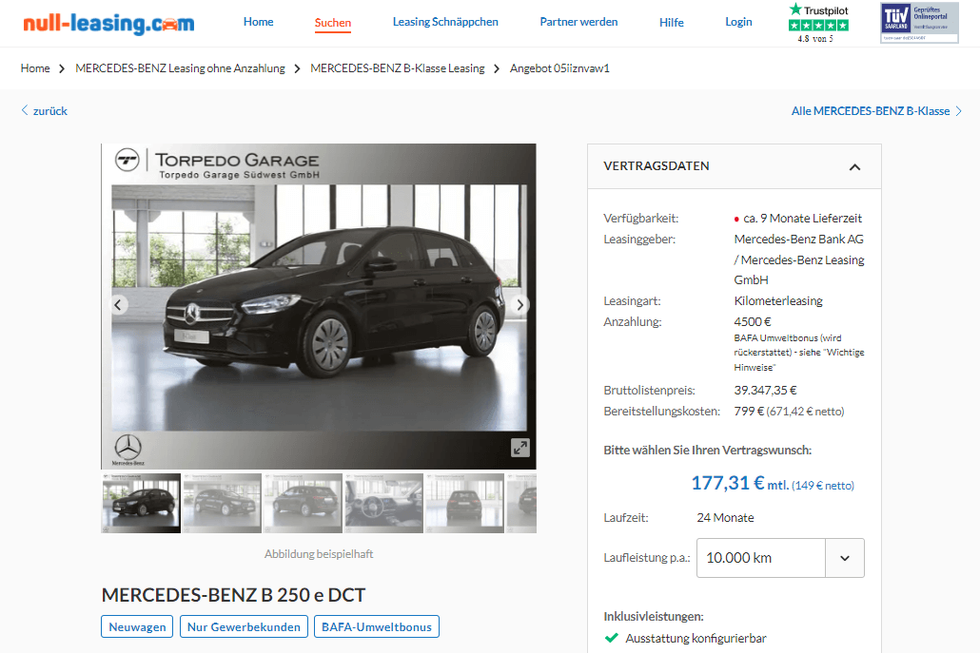
Task: Click the Mercedes-Benz star logo in image
Action: click(128, 451)
